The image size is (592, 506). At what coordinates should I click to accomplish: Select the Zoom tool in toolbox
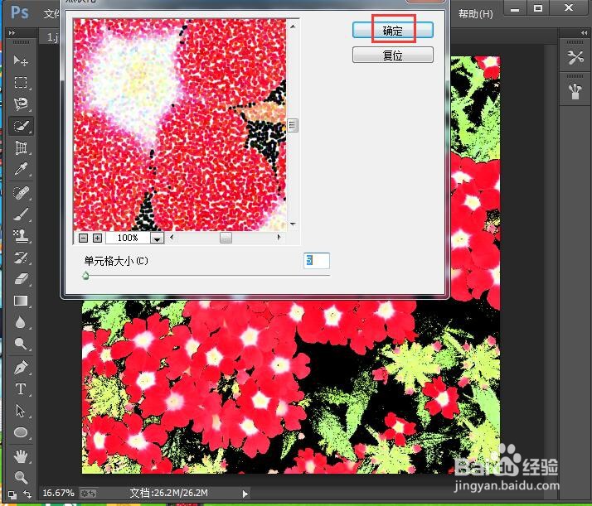click(21, 477)
